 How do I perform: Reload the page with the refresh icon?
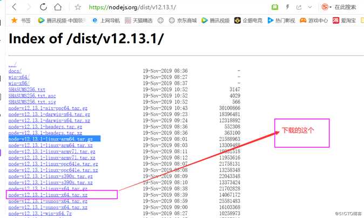[43, 7]
